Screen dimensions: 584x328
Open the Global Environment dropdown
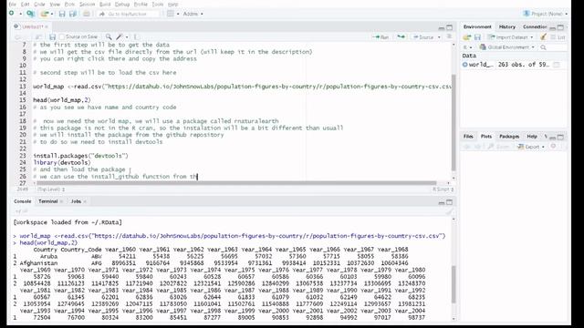507,47
